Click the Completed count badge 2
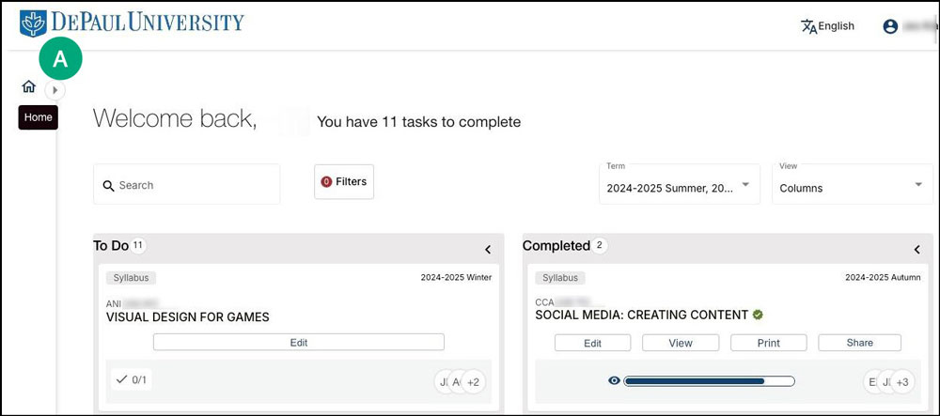 pyautogui.click(x=599, y=245)
